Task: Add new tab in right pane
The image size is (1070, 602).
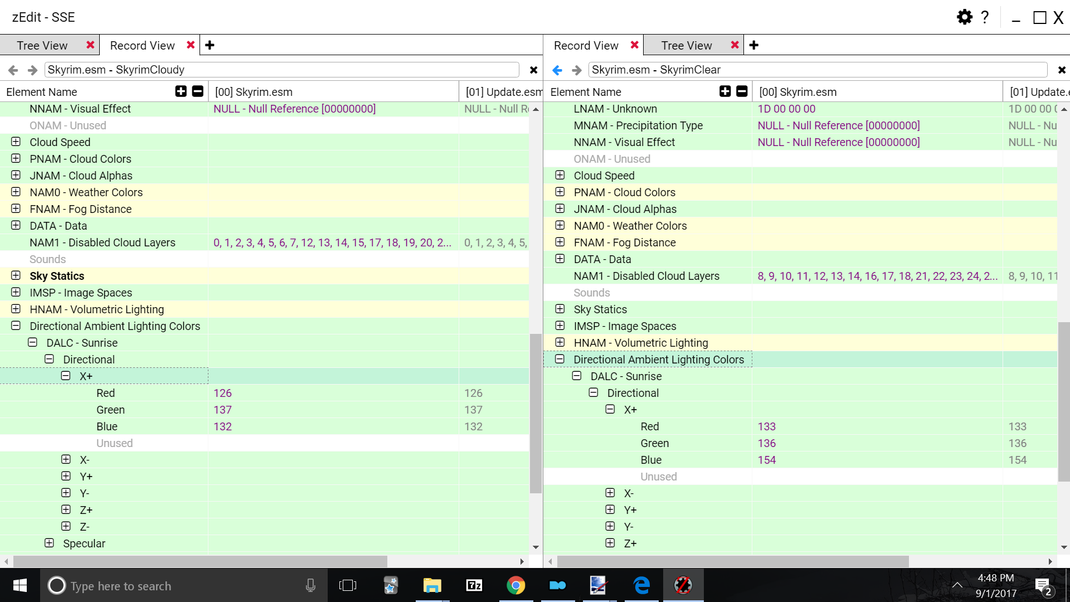Action: coord(754,45)
